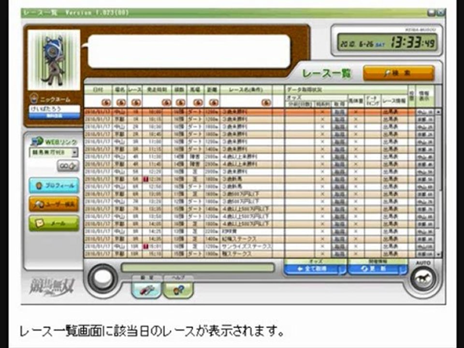The height and width of the screenshot is (348, 464).
Task: Select the race name サンライズステークス
Action: pyautogui.click(x=246, y=246)
